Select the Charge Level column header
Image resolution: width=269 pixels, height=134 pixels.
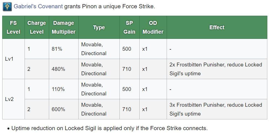click(x=37, y=27)
